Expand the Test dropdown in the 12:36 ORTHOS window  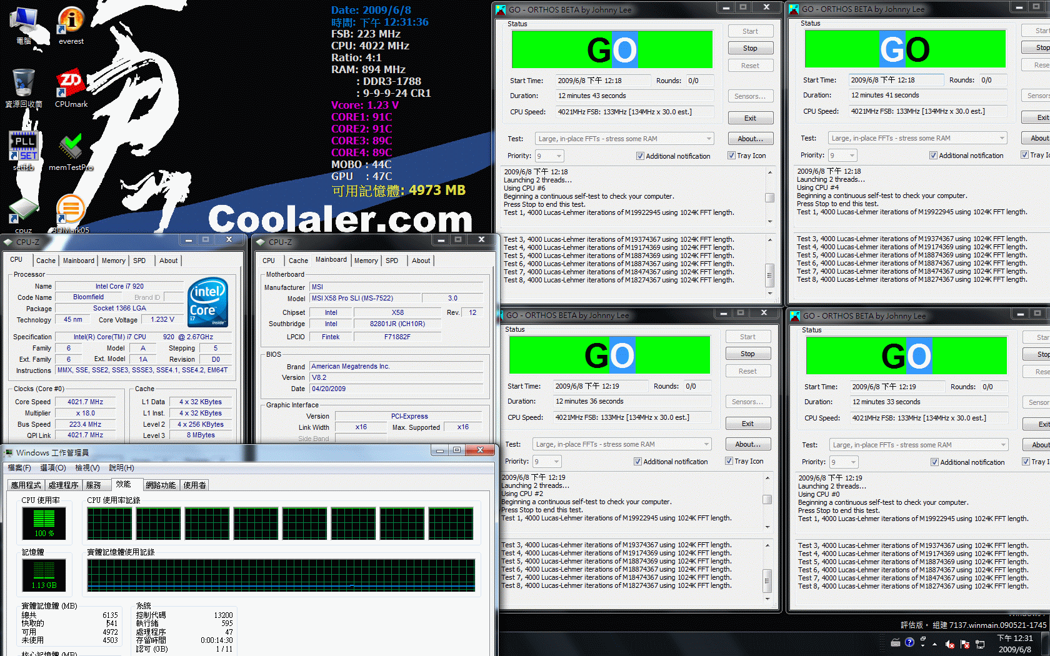click(x=706, y=444)
